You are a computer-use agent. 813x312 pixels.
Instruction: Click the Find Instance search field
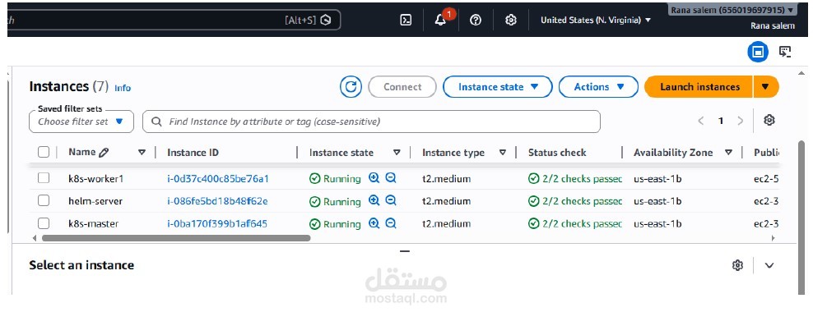pos(371,122)
